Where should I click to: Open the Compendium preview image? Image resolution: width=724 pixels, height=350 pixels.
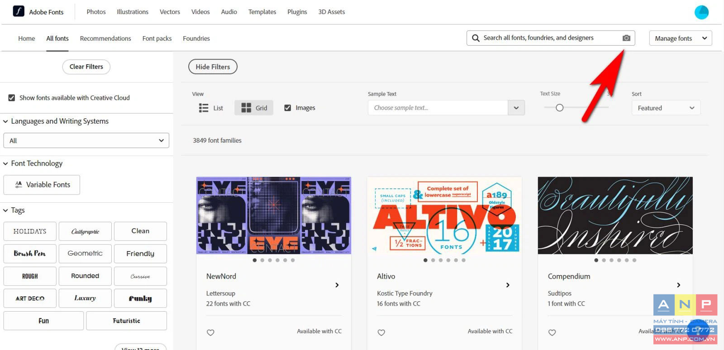[615, 215]
